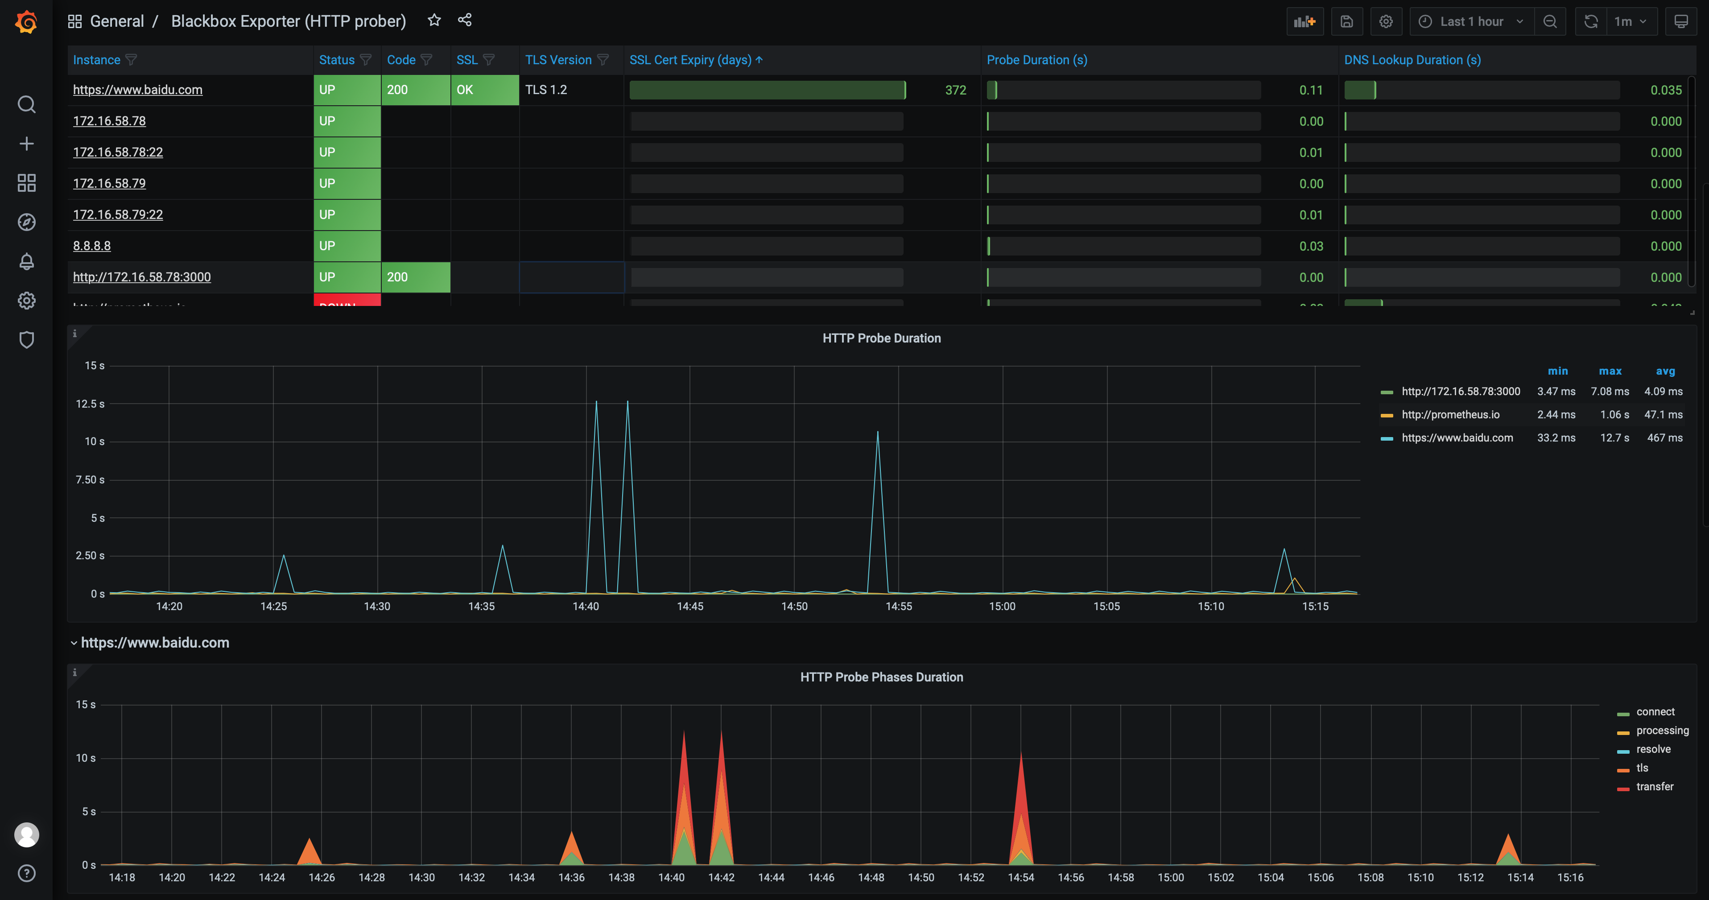This screenshot has width=1709, height=900.
Task: Click the Create plus icon in sidebar
Action: point(27,144)
